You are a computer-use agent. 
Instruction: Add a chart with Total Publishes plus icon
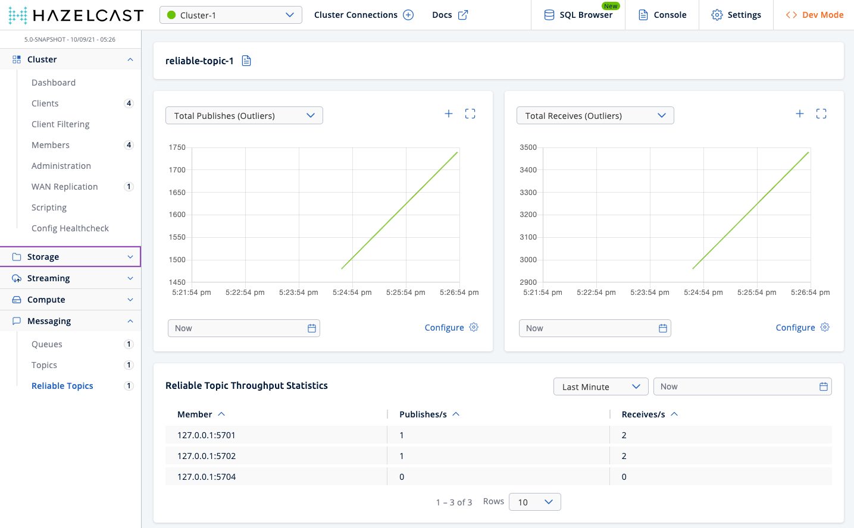point(449,114)
